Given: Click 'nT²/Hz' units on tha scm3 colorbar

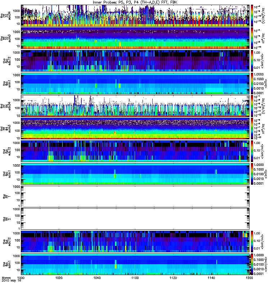Looking at the screenshot, I should tap(263, 39).
